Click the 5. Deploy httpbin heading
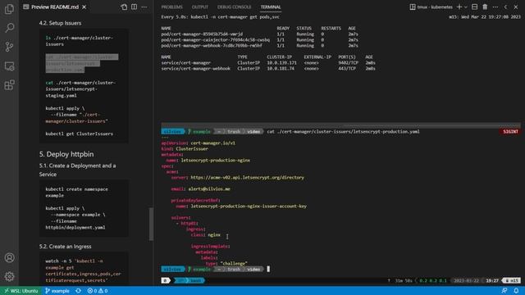Viewport: 525px width, 295px height. 66,154
